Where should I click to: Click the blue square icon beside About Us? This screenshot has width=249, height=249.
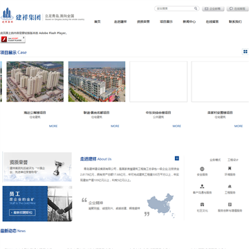[177, 158]
